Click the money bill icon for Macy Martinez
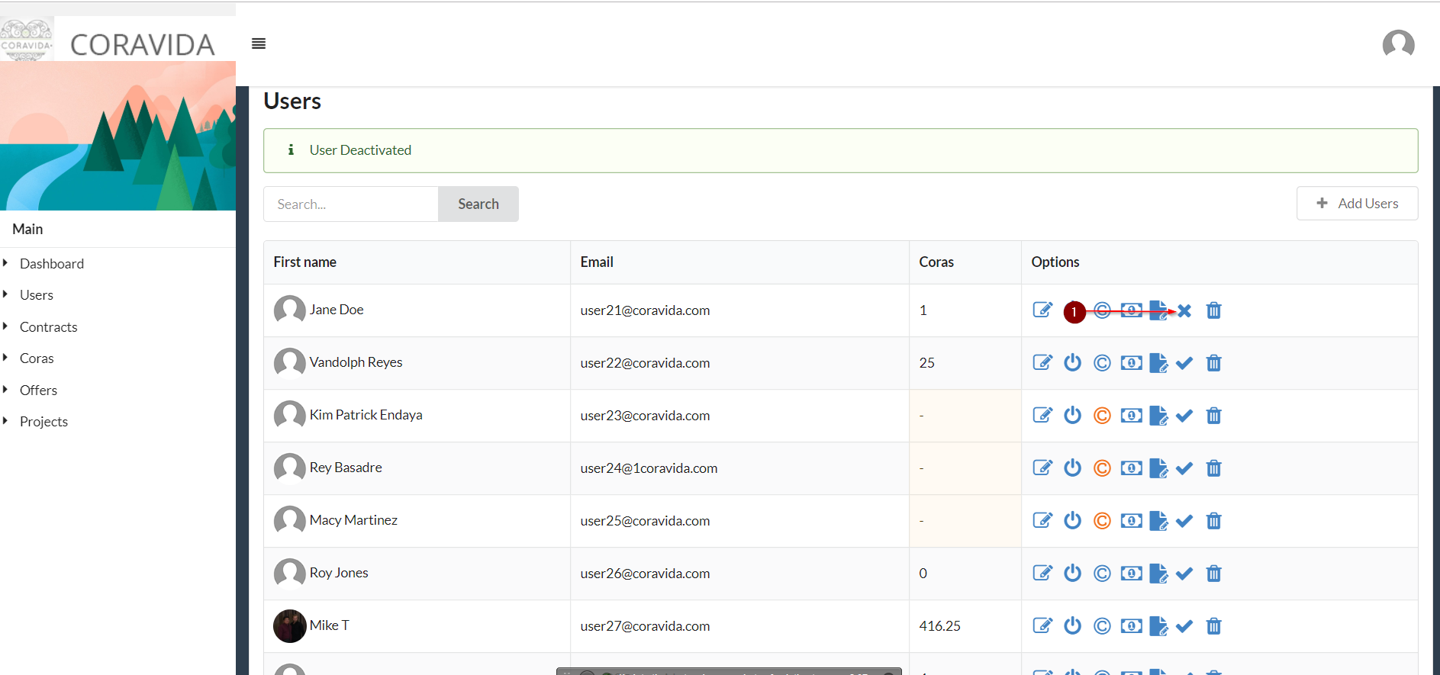1440x675 pixels. click(x=1131, y=521)
